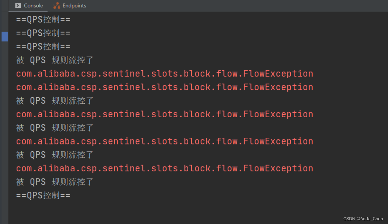Screen dimensions: 388x224
Task: Click the last ==QPS控制== line at bottom
Action: click(43, 196)
